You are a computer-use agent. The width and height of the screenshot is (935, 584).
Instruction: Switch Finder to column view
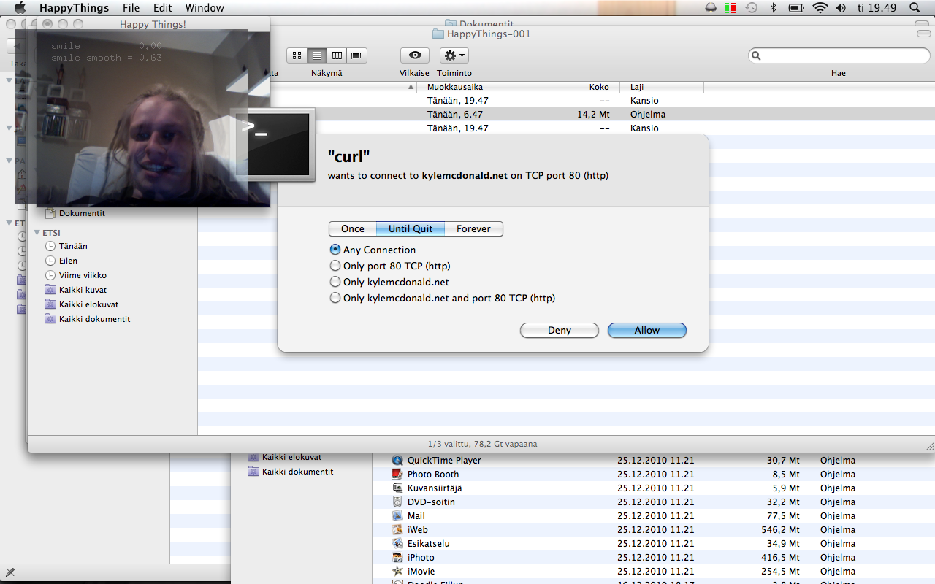(x=337, y=55)
